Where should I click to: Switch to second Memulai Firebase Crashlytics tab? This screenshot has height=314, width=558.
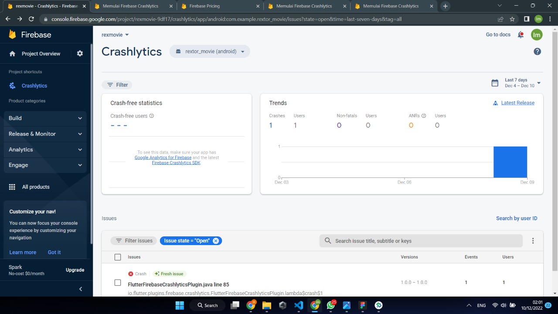coord(307,6)
